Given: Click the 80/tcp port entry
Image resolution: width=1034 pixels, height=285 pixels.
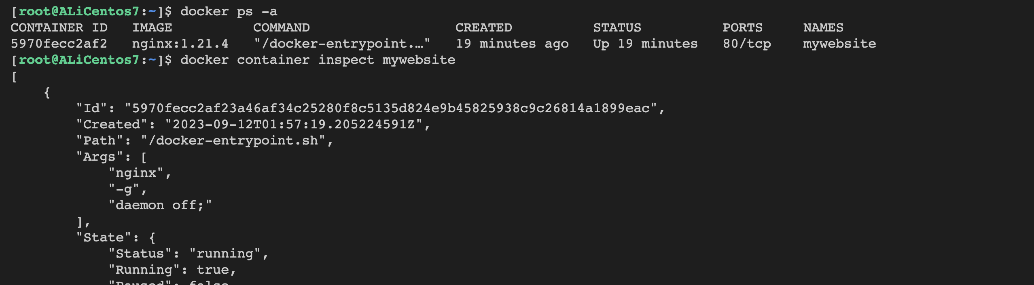Looking at the screenshot, I should click(x=747, y=44).
